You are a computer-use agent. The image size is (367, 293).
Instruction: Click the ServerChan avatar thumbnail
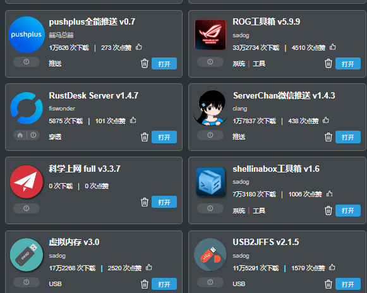(x=210, y=108)
